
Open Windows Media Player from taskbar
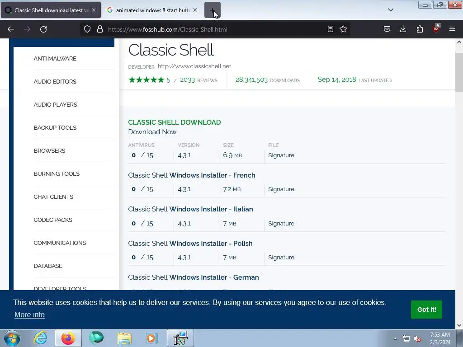tap(152, 338)
